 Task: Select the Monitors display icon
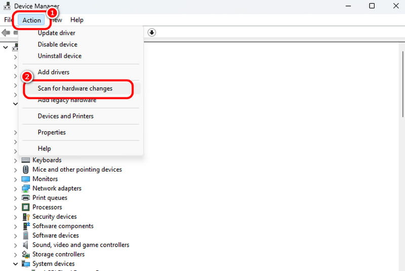coord(26,179)
